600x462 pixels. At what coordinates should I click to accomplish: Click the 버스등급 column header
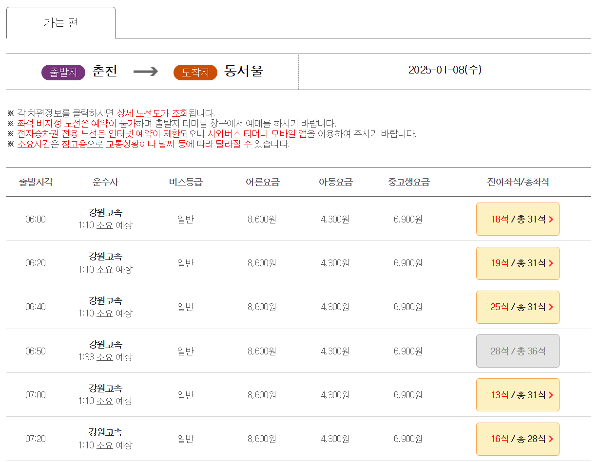186,182
